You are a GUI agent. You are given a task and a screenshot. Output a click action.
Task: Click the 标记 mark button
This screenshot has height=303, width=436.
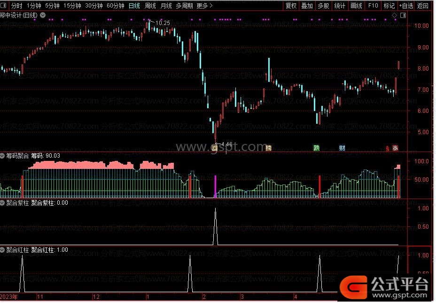pos(389,6)
